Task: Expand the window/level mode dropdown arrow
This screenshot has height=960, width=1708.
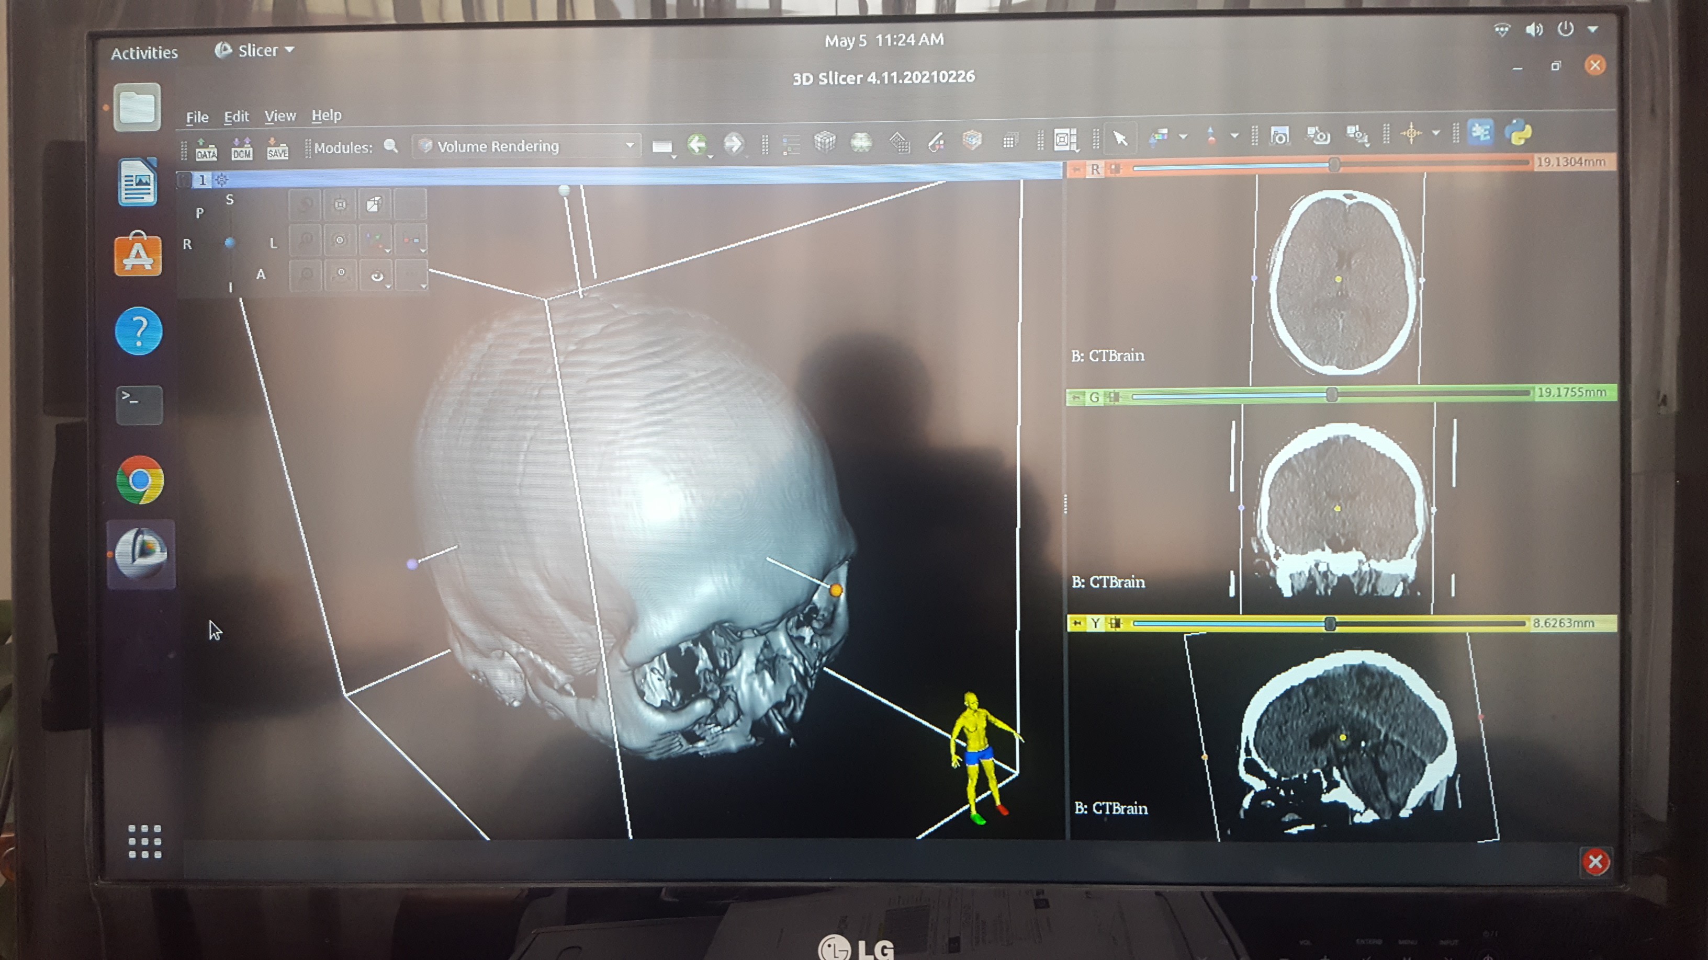Action: (1183, 136)
